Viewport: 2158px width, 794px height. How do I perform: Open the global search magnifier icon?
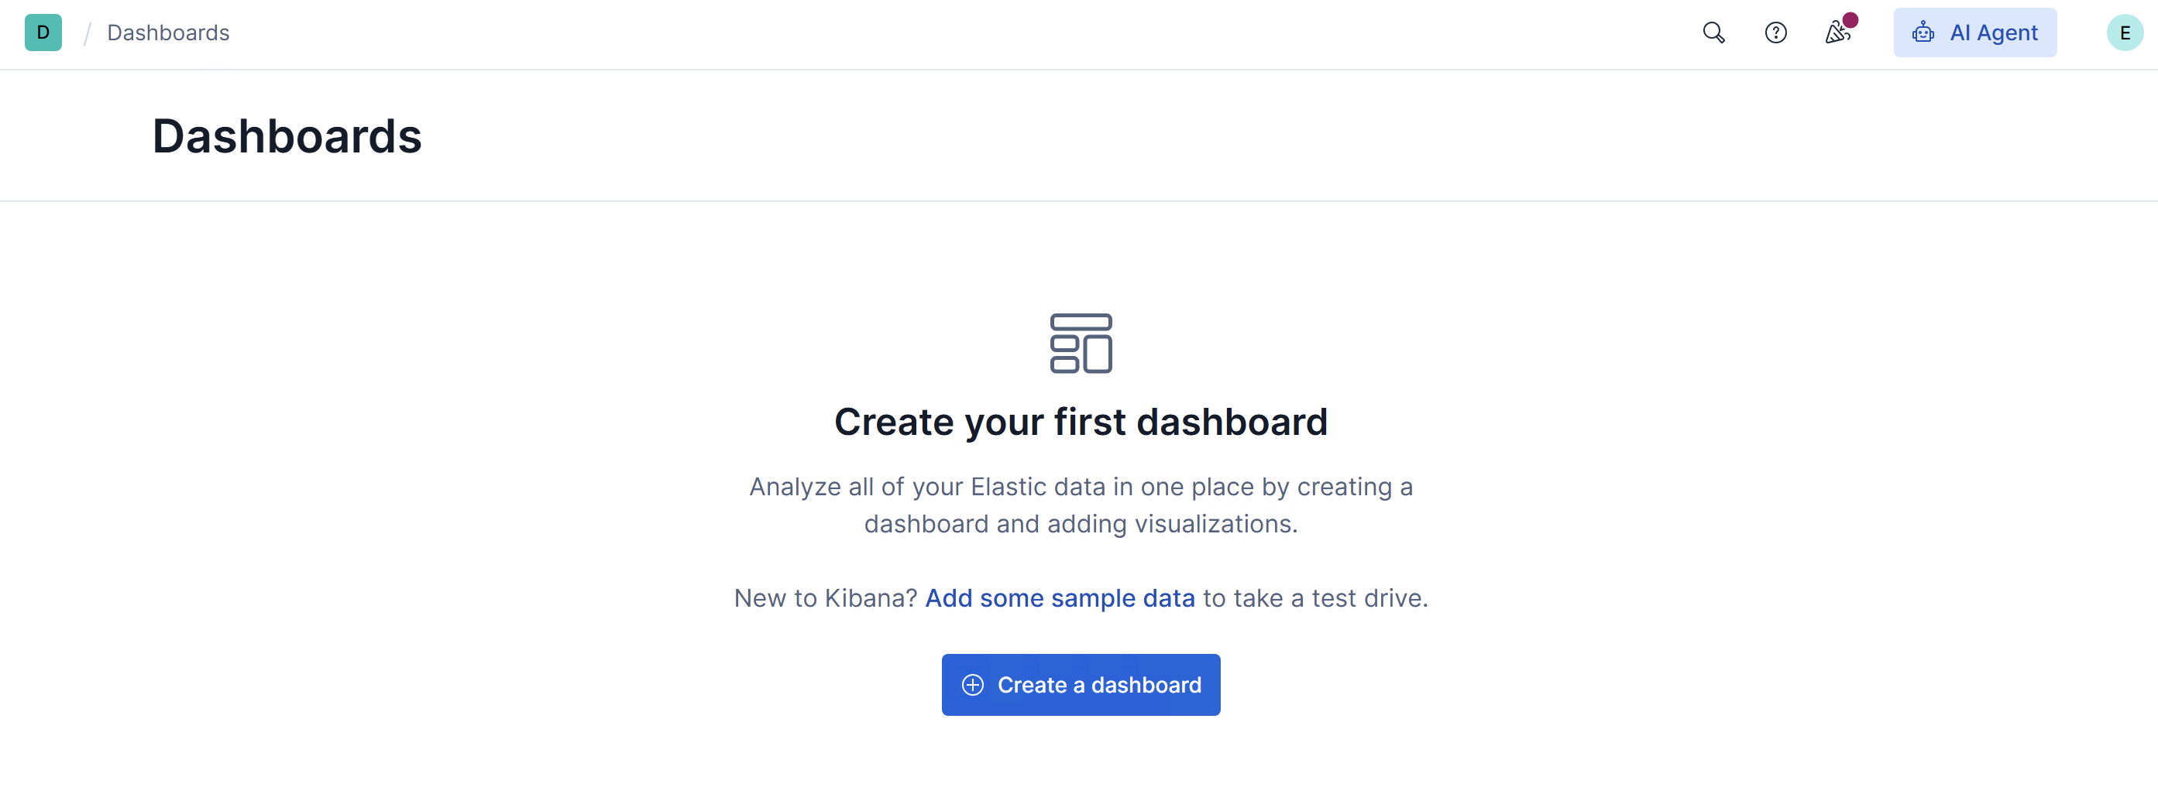(1713, 33)
